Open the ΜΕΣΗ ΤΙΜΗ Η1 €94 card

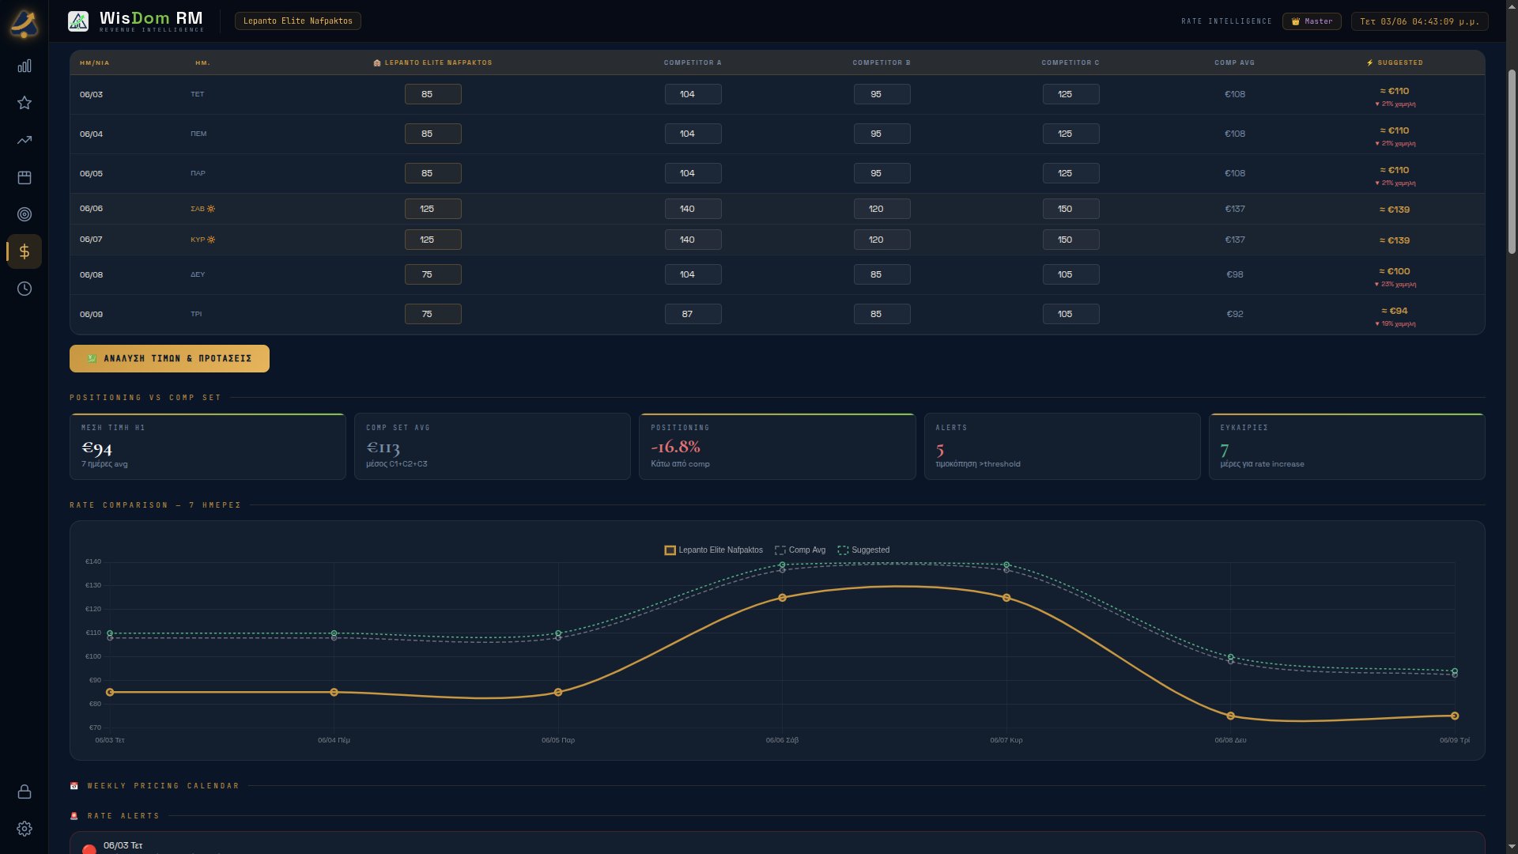[208, 447]
